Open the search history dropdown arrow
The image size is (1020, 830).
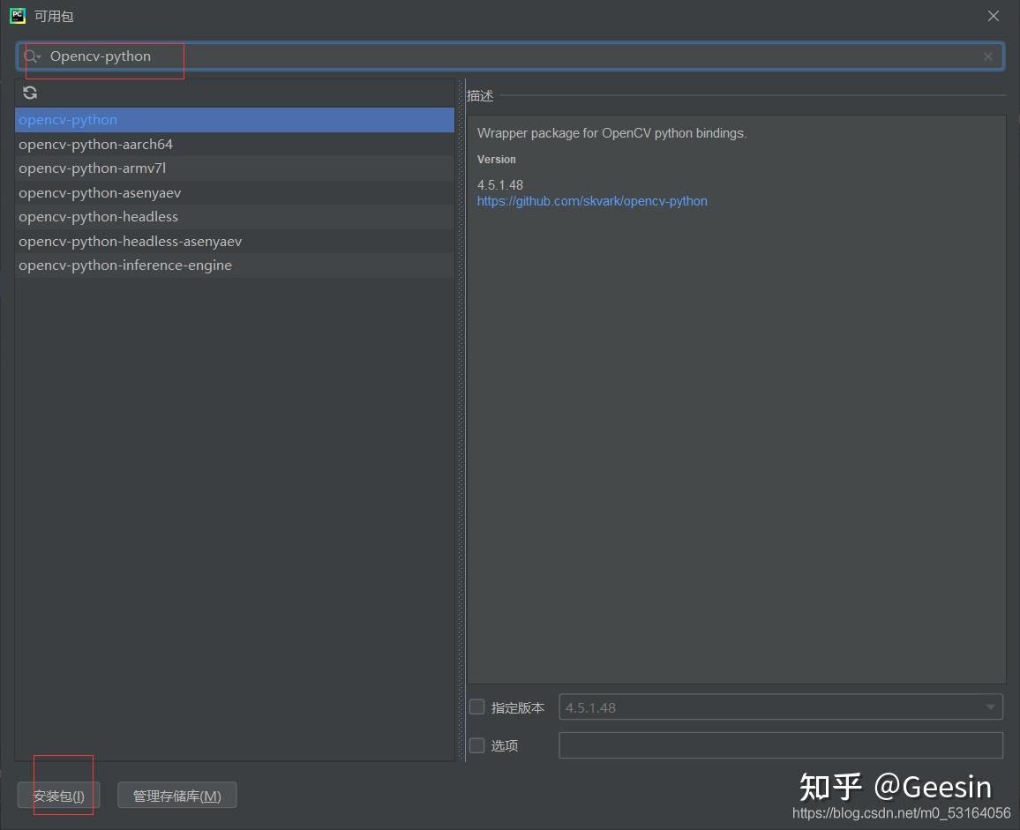click(39, 56)
